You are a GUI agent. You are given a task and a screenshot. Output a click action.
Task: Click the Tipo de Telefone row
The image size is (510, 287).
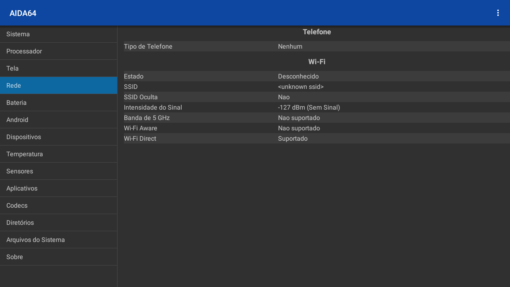[x=316, y=47]
